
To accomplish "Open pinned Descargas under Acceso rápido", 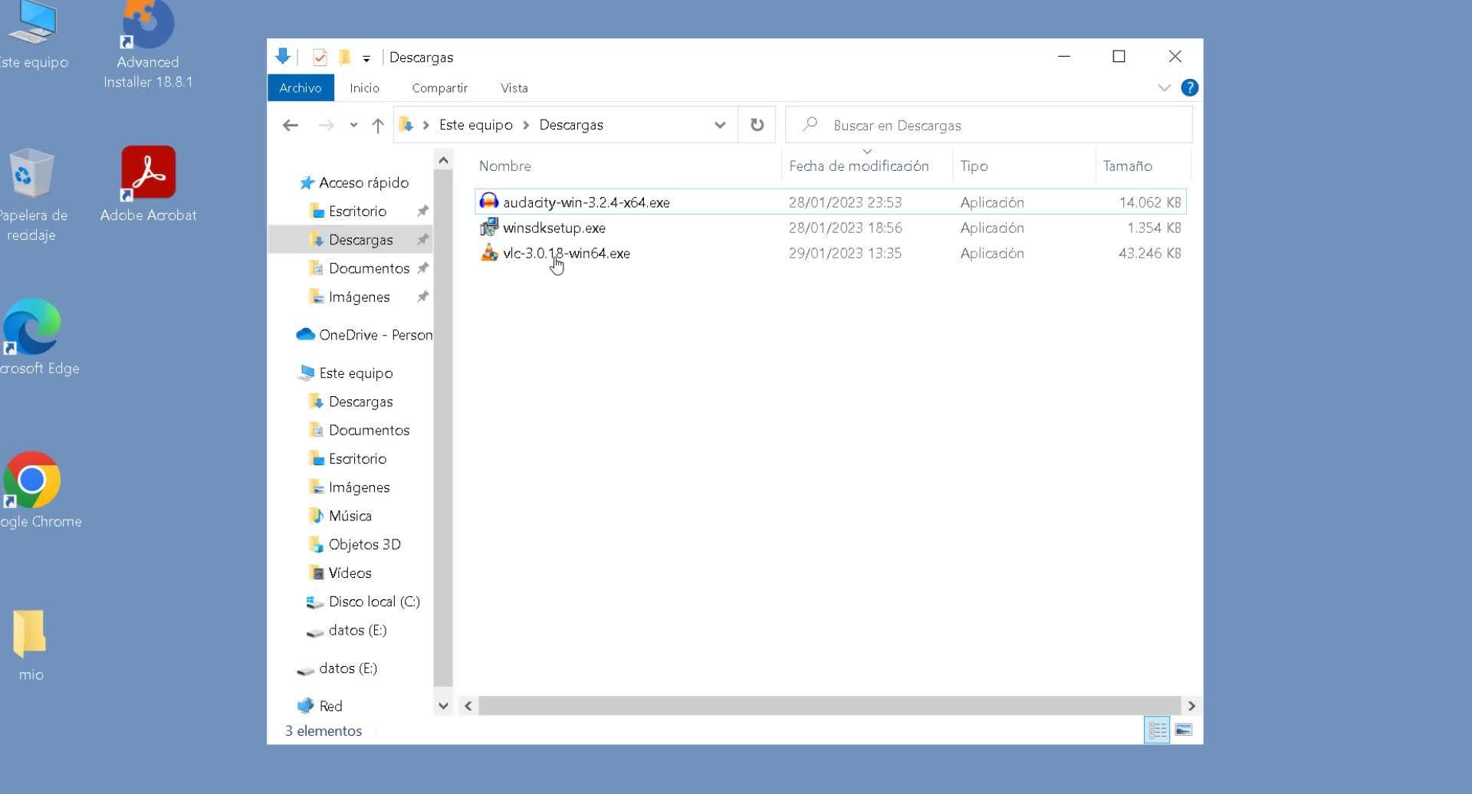I will point(350,240).
